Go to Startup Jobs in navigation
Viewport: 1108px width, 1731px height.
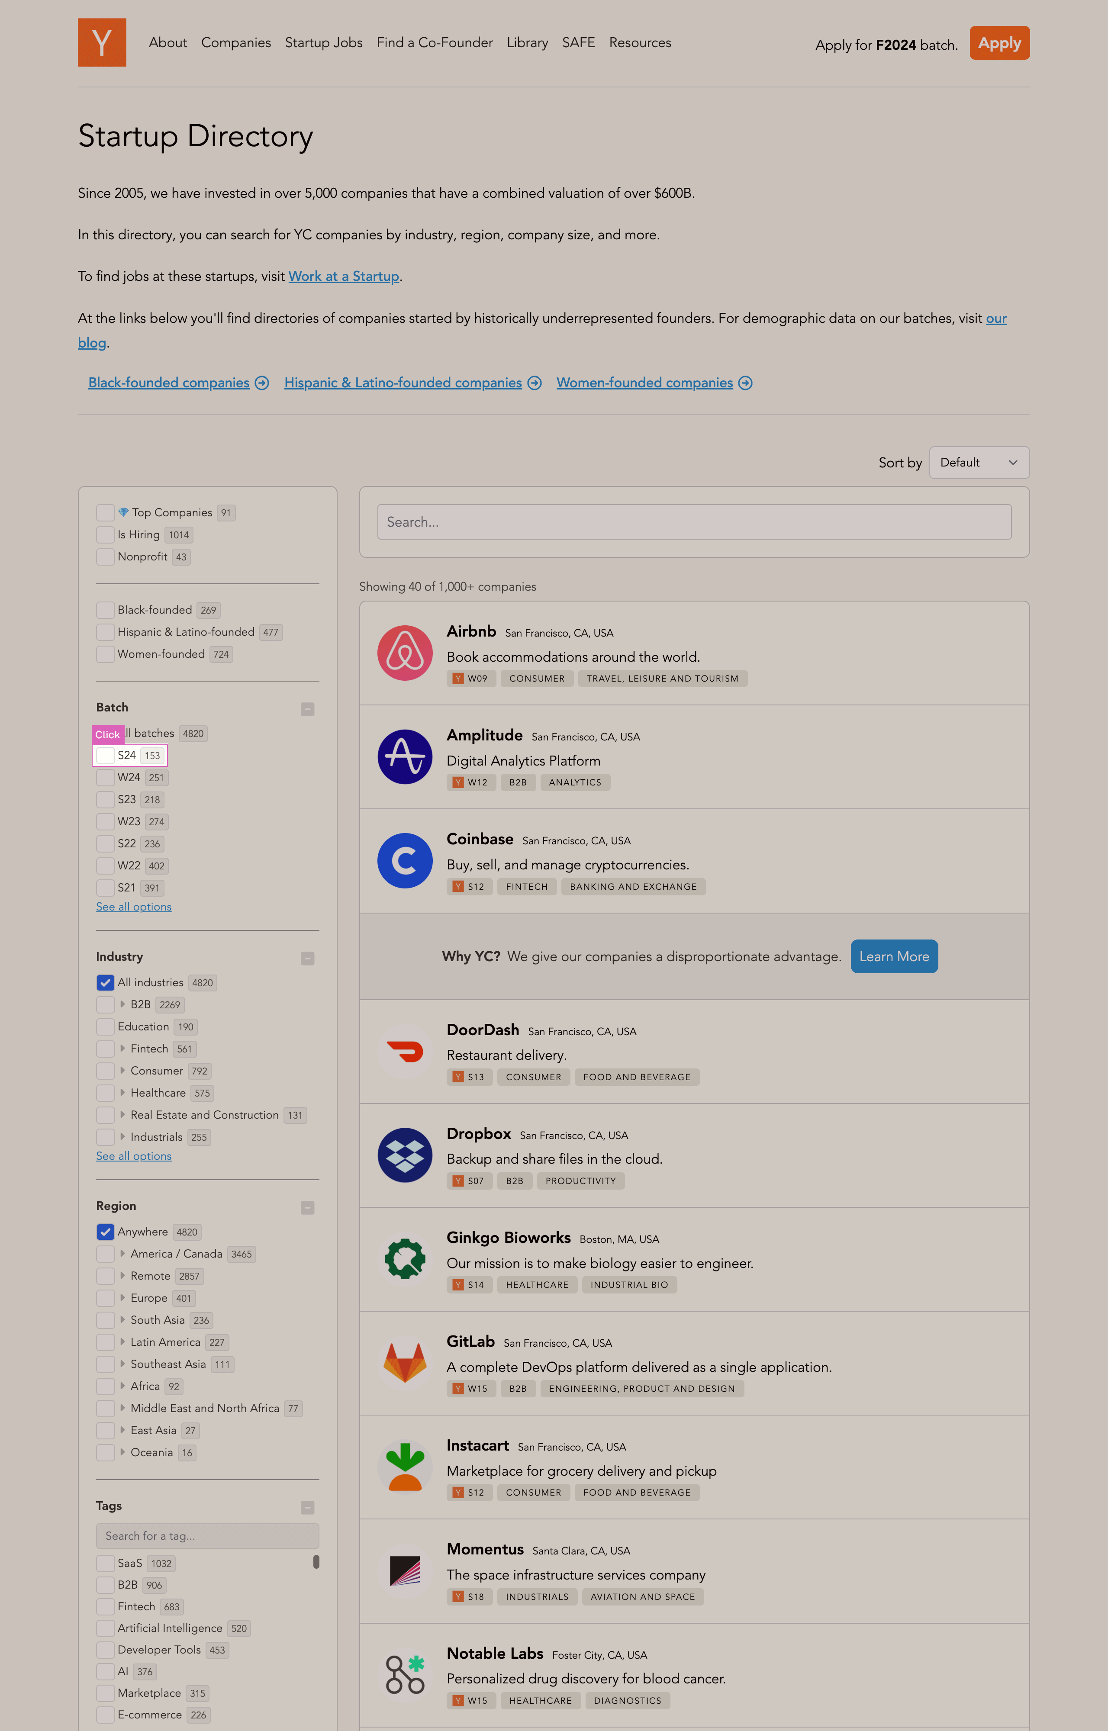(324, 42)
